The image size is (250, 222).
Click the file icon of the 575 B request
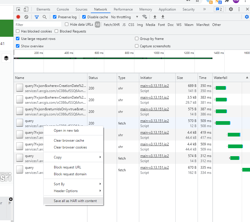20,111
